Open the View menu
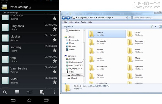This screenshot has width=162, height=104. (x=77, y=22)
